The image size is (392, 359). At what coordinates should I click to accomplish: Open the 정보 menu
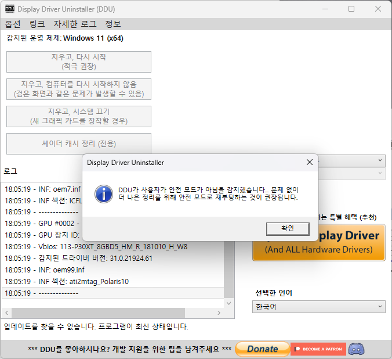click(113, 24)
